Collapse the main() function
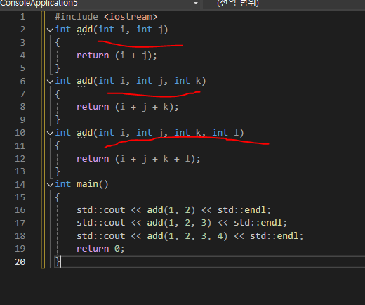Viewport: 365px width, 305px height. (50, 185)
